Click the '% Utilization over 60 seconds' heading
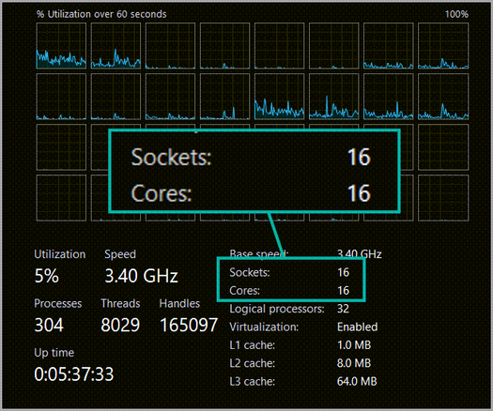Screen dimensions: 493x411 click(x=101, y=14)
